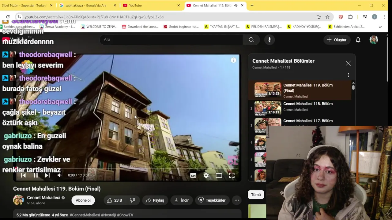This screenshot has width=392, height=220.
Task: Close the Sibel Tüzün tab
Action: [x=51, y=5]
